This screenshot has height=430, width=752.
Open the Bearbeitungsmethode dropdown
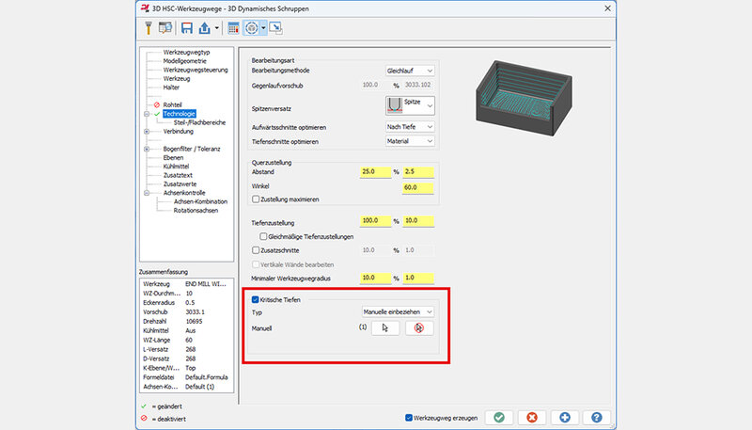click(x=410, y=71)
